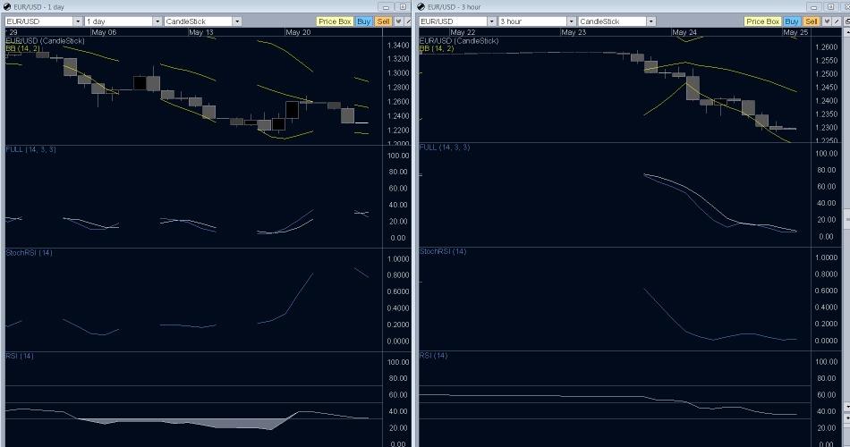This screenshot has height=447, width=850.
Task: Click the detach icon at the far right of the 3 hour toolbar
Action: (846, 21)
